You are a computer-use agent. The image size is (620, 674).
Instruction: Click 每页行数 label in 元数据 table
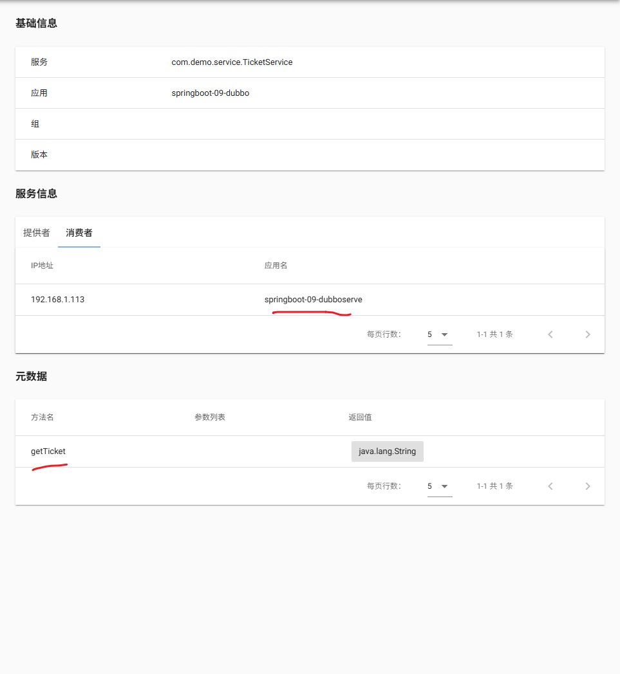[x=384, y=486]
